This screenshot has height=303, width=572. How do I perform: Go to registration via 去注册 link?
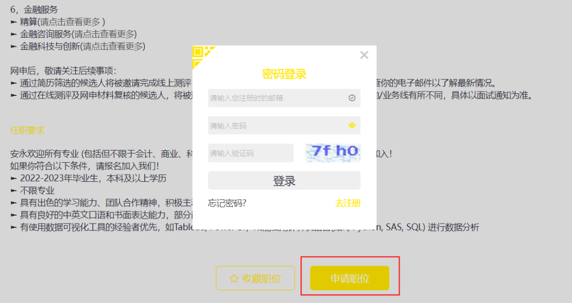[347, 203]
